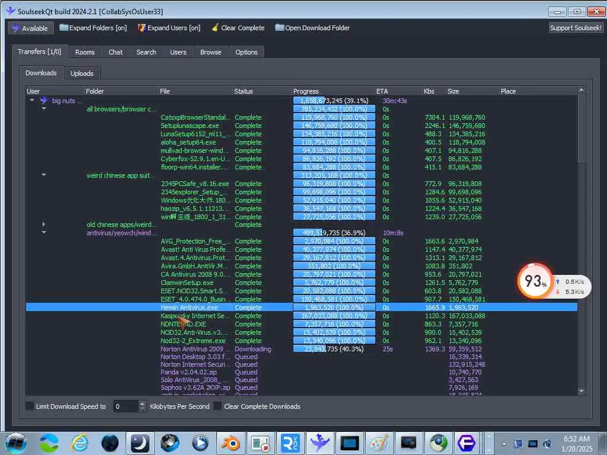Toggle the Available status button
The height and width of the screenshot is (455, 607).
pos(31,28)
